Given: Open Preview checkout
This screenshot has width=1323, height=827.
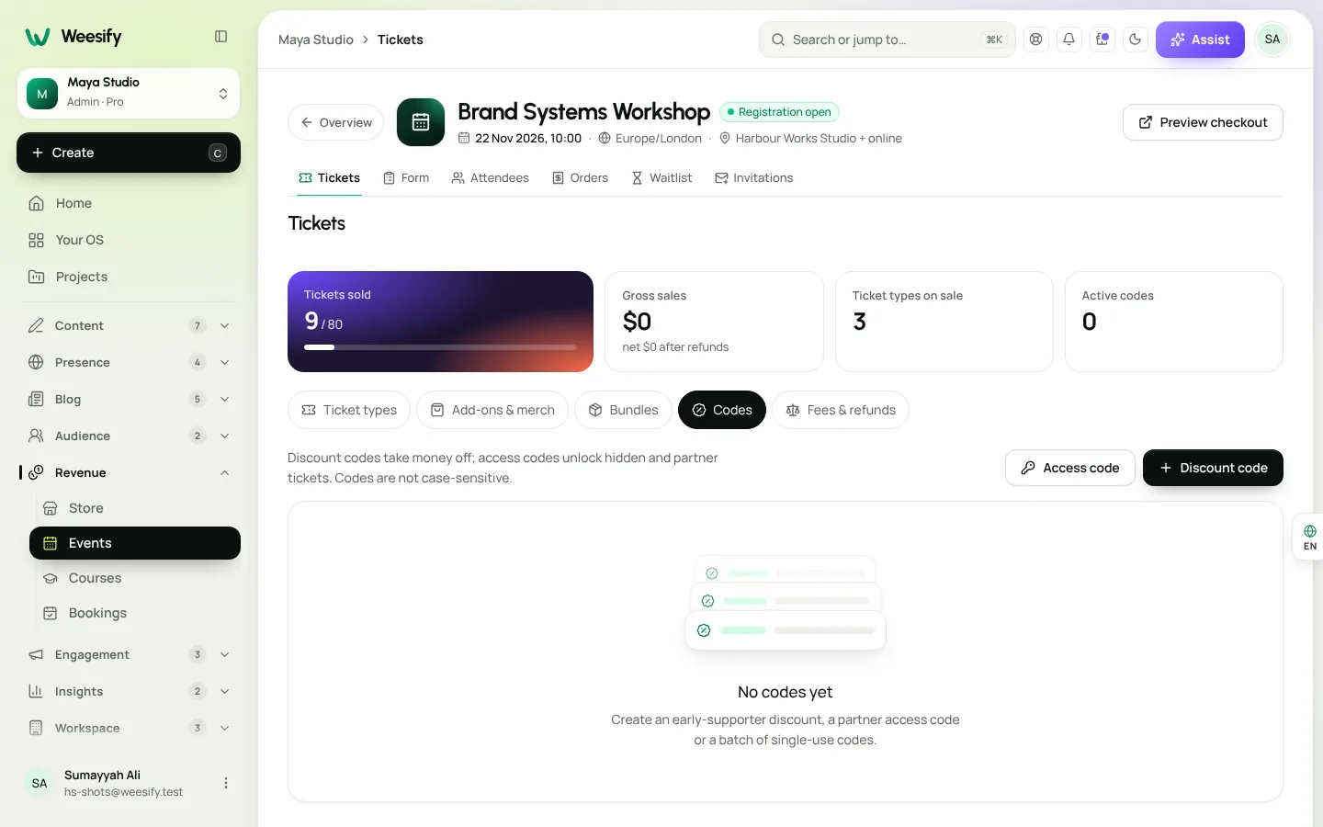Looking at the screenshot, I should point(1203,122).
